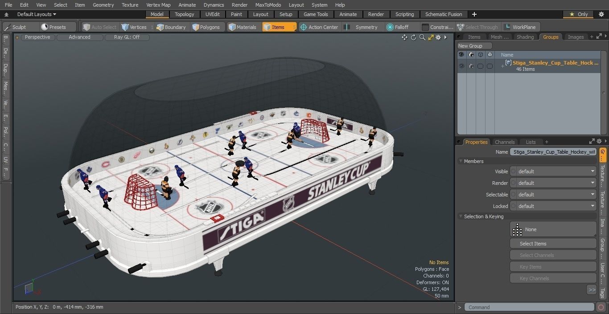
Task: Expand properties with the >> button
Action: [x=592, y=290]
